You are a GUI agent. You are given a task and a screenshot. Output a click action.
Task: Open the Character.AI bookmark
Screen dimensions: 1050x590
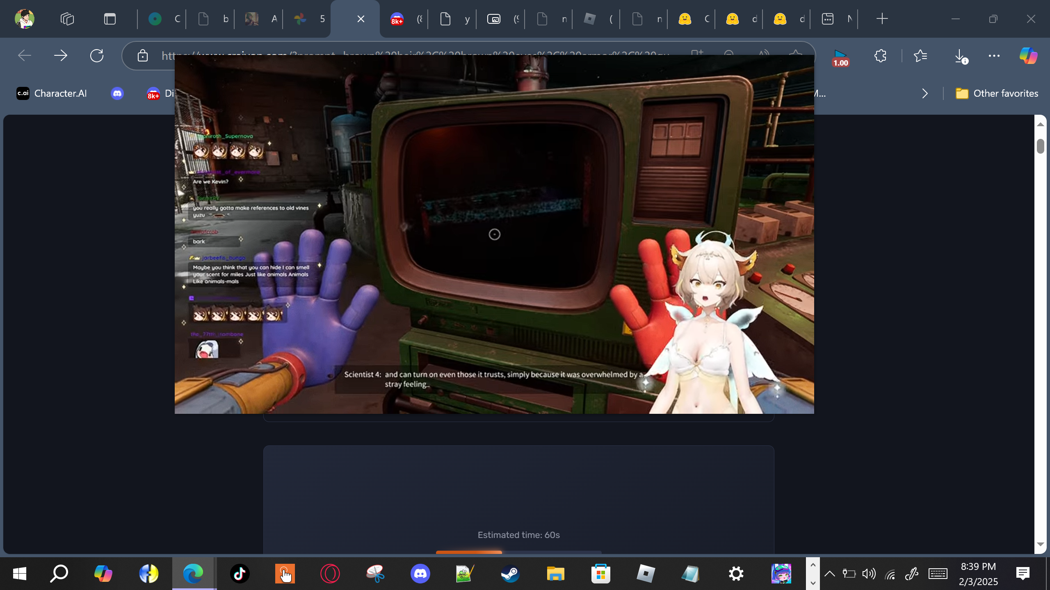click(52, 93)
